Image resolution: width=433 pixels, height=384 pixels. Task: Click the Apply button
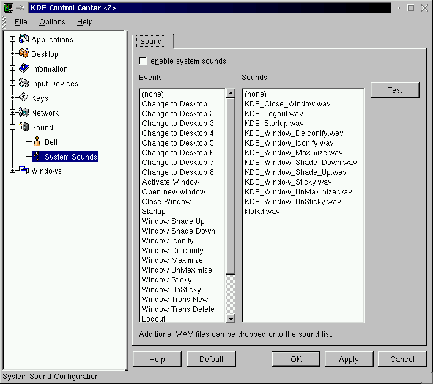point(349,359)
